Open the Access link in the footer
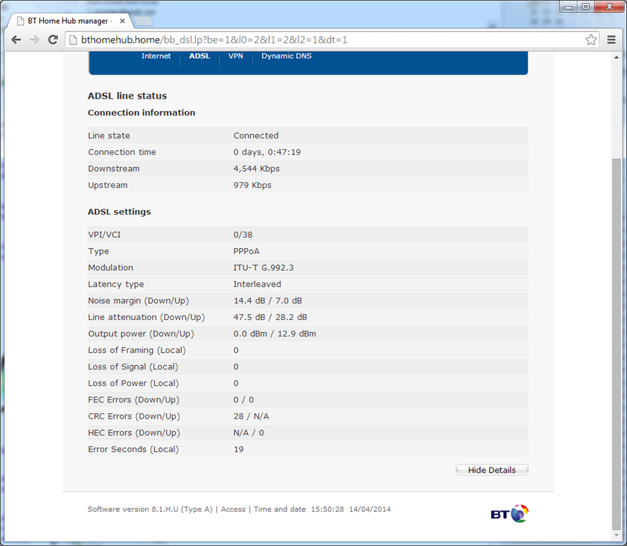The image size is (627, 546). coord(233,509)
